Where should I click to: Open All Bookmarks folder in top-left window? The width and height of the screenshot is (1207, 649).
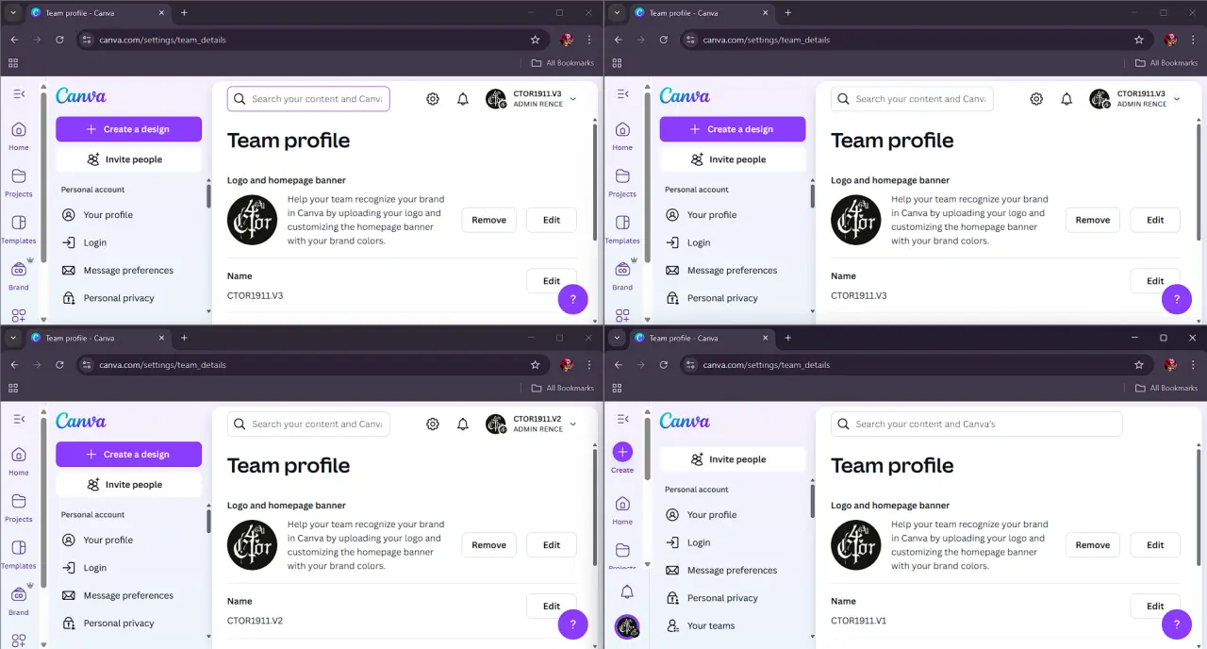pyautogui.click(x=563, y=63)
